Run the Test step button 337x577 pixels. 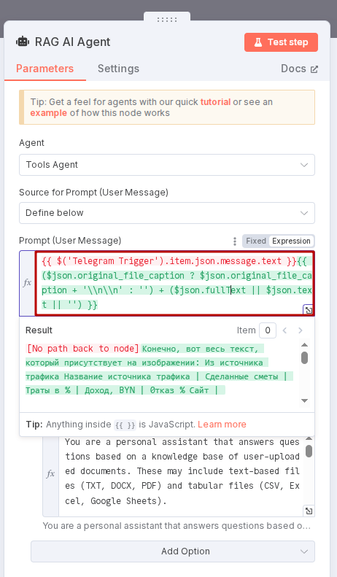(x=281, y=42)
